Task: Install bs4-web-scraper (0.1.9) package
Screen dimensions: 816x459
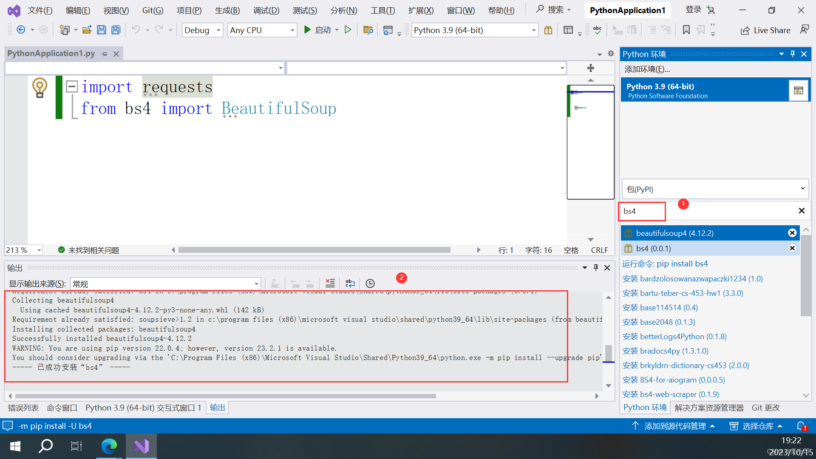Action: [671, 394]
